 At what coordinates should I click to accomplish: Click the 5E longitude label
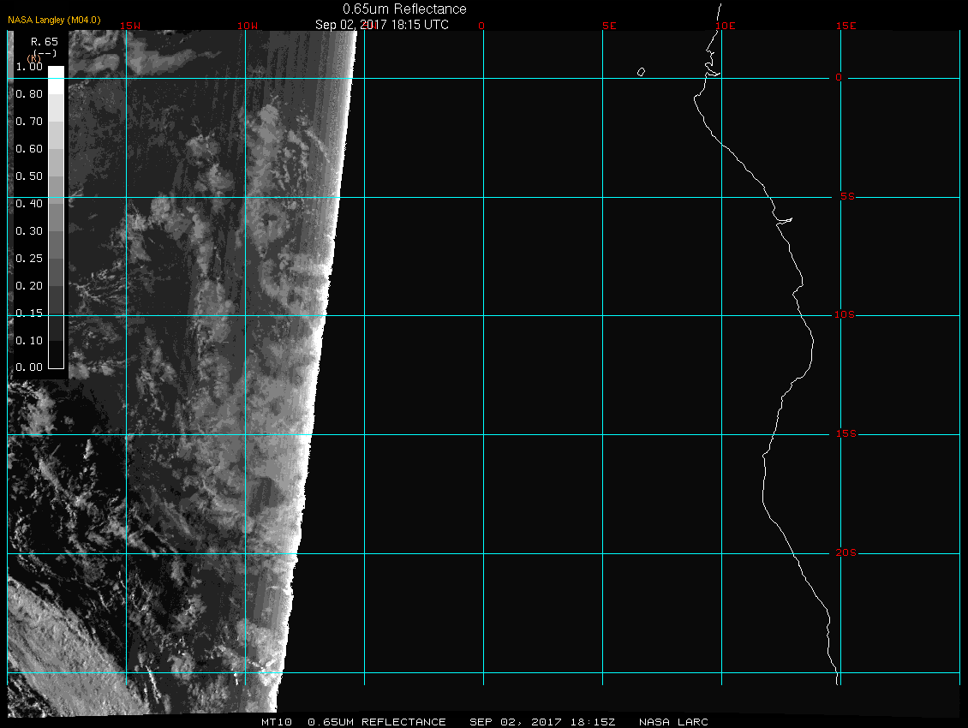(609, 26)
